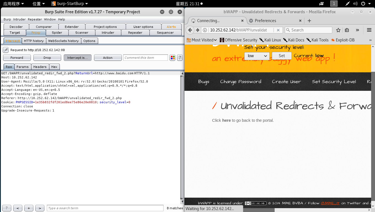
Task: Switch to the Decoder tab
Action: (16, 27)
